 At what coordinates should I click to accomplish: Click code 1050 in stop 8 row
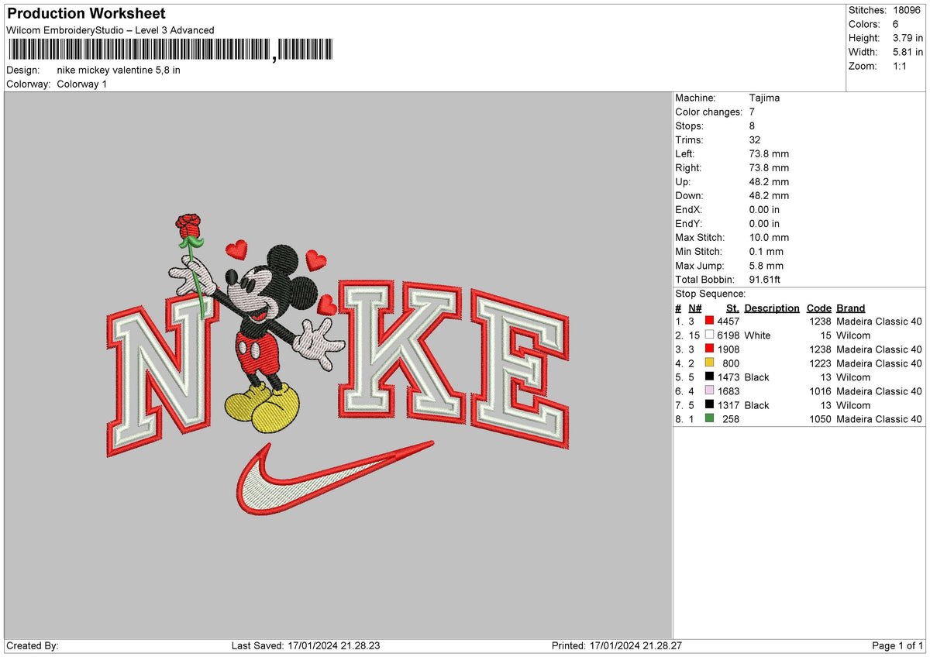point(820,419)
